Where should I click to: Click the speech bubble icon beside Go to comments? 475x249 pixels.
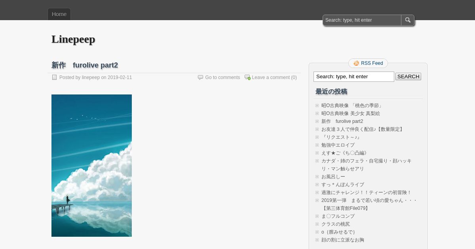tap(201, 77)
